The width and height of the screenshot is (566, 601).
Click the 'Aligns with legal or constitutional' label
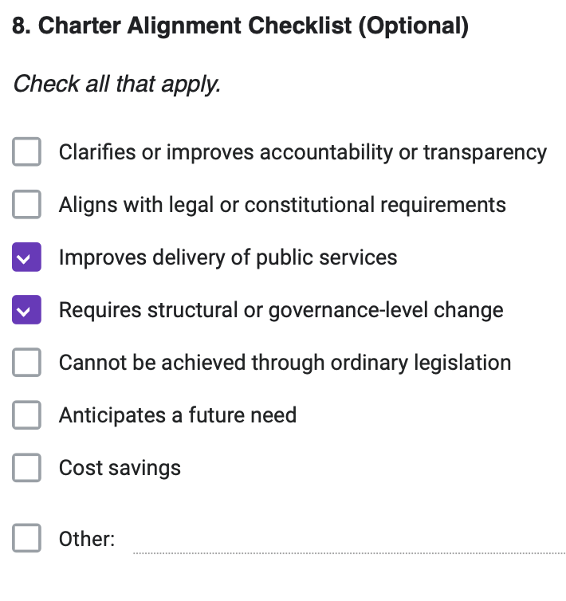282,205
